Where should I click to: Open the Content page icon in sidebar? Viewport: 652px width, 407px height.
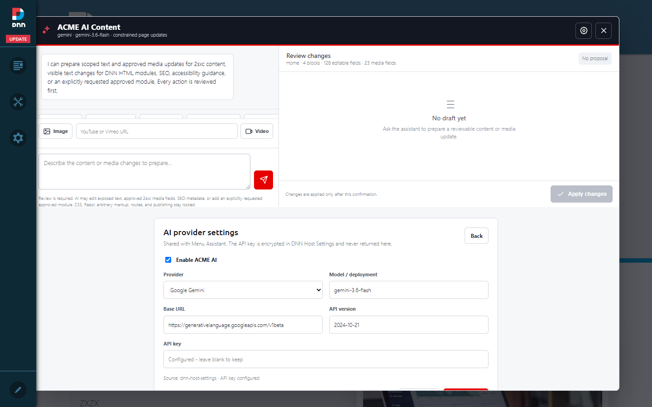click(x=18, y=66)
